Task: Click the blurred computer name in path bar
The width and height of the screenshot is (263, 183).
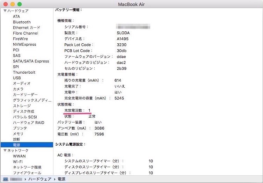Action: pyautogui.click(x=16, y=179)
